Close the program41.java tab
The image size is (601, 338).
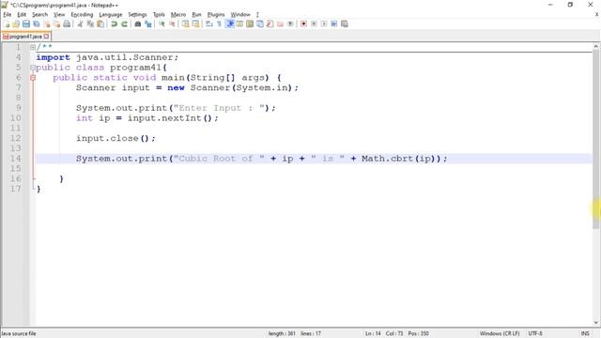pos(46,37)
